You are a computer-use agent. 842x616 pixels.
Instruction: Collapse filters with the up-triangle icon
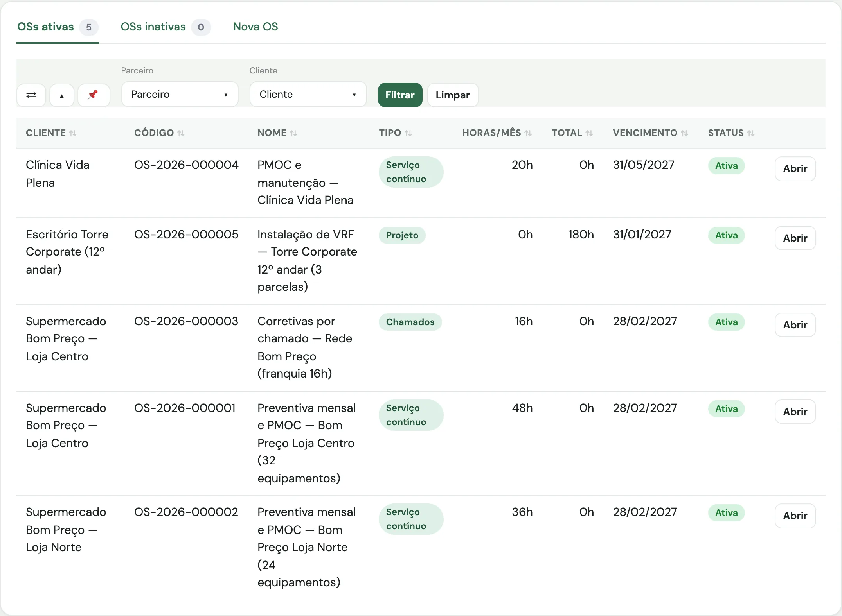62,95
